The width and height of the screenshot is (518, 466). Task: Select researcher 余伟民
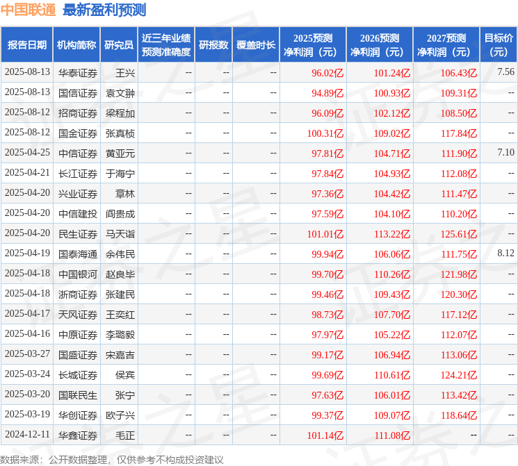point(120,254)
